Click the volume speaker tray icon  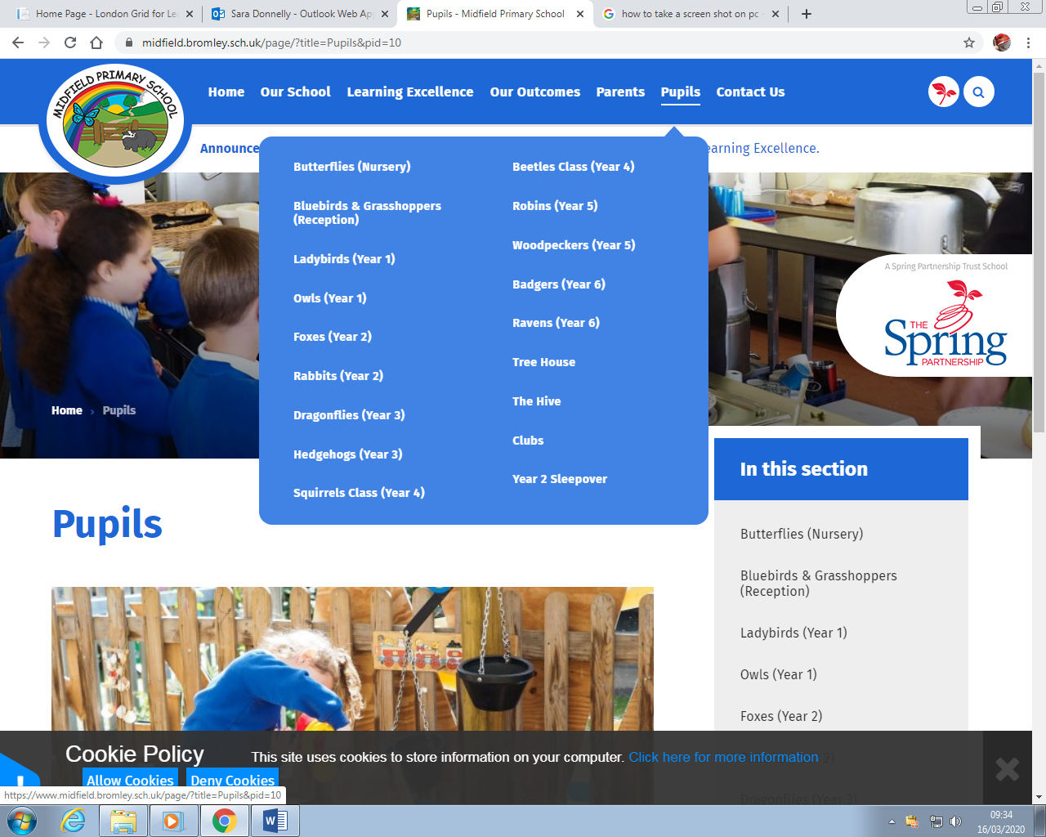point(955,821)
